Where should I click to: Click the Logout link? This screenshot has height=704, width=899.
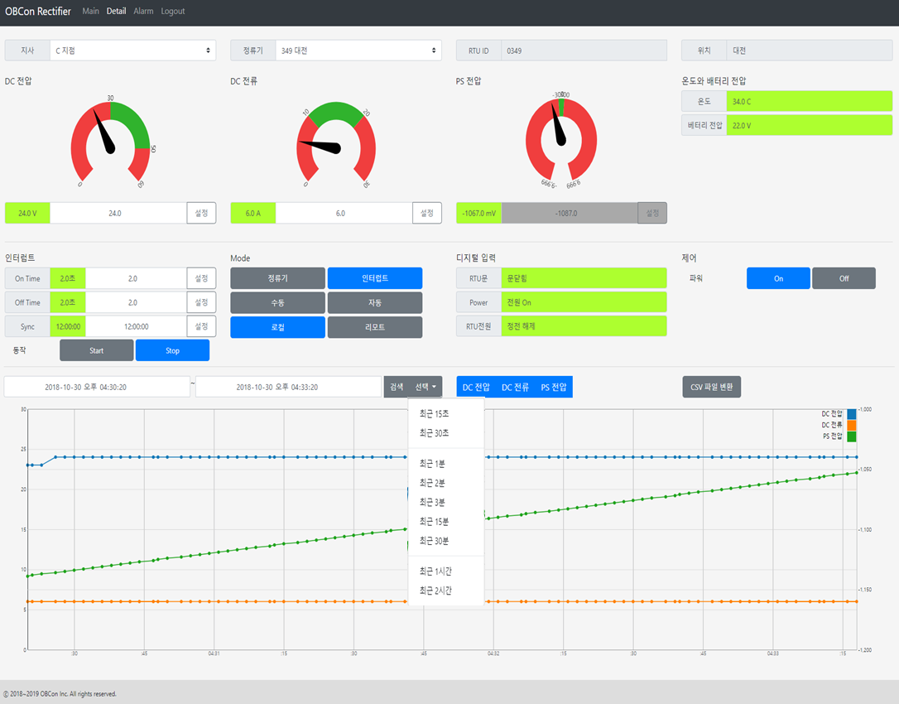172,11
